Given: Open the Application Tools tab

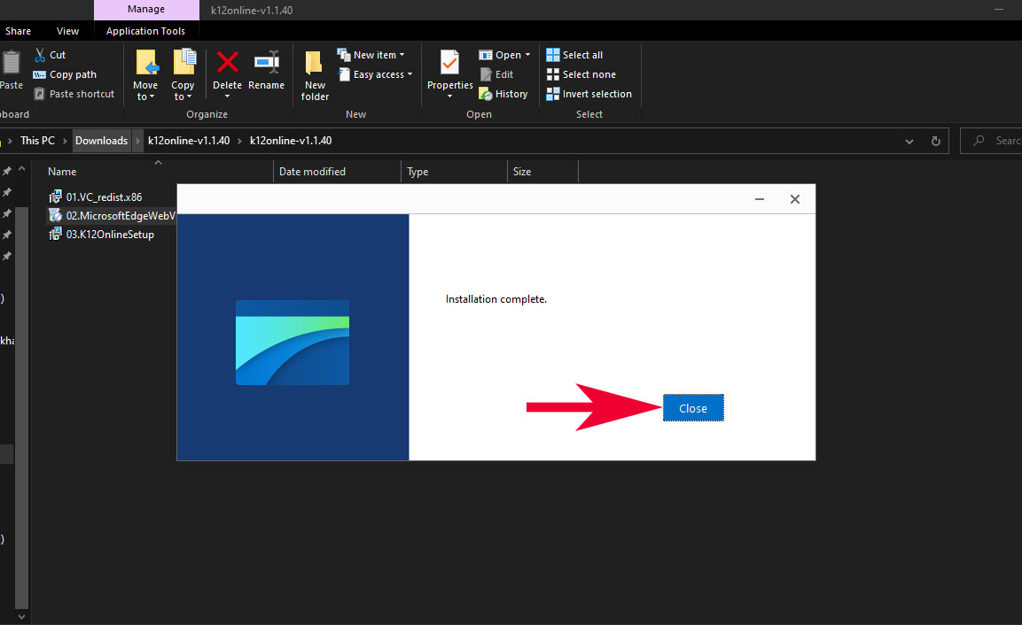Looking at the screenshot, I should [145, 31].
